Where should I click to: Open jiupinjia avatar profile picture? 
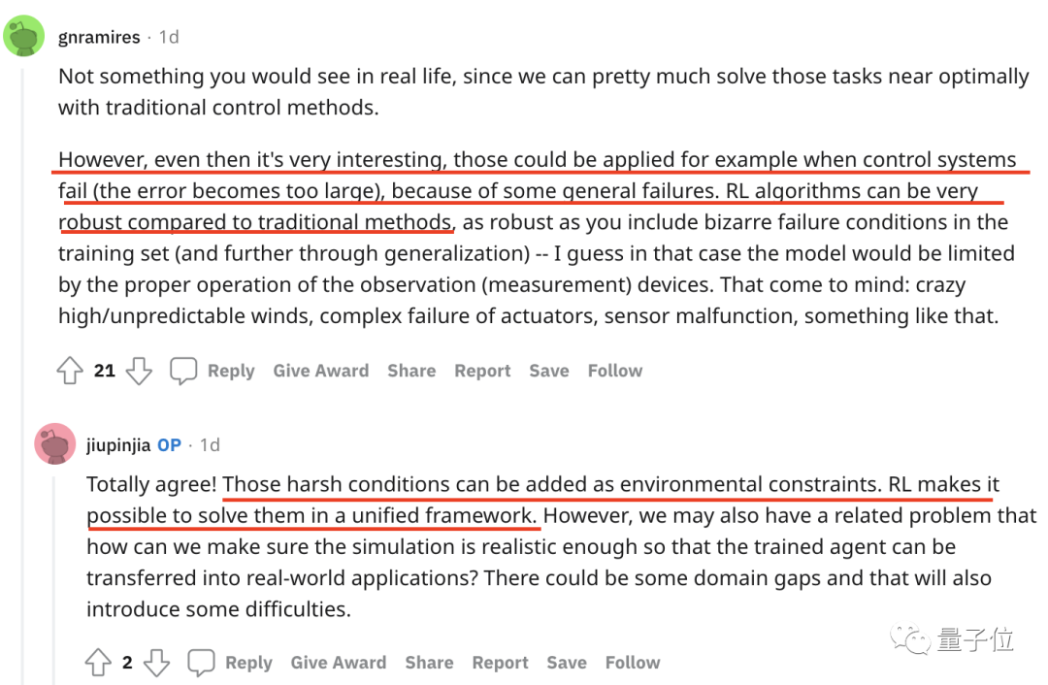pos(54,444)
